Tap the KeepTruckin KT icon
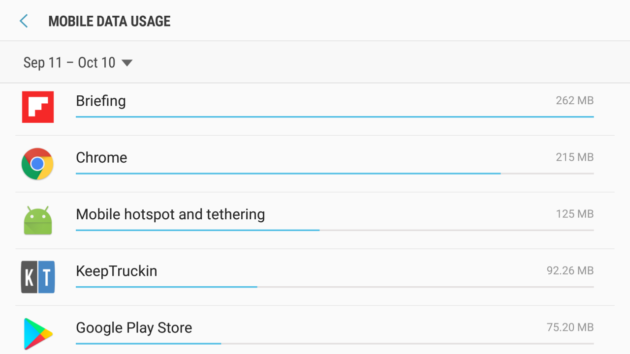The height and width of the screenshot is (354, 630). coord(38,277)
